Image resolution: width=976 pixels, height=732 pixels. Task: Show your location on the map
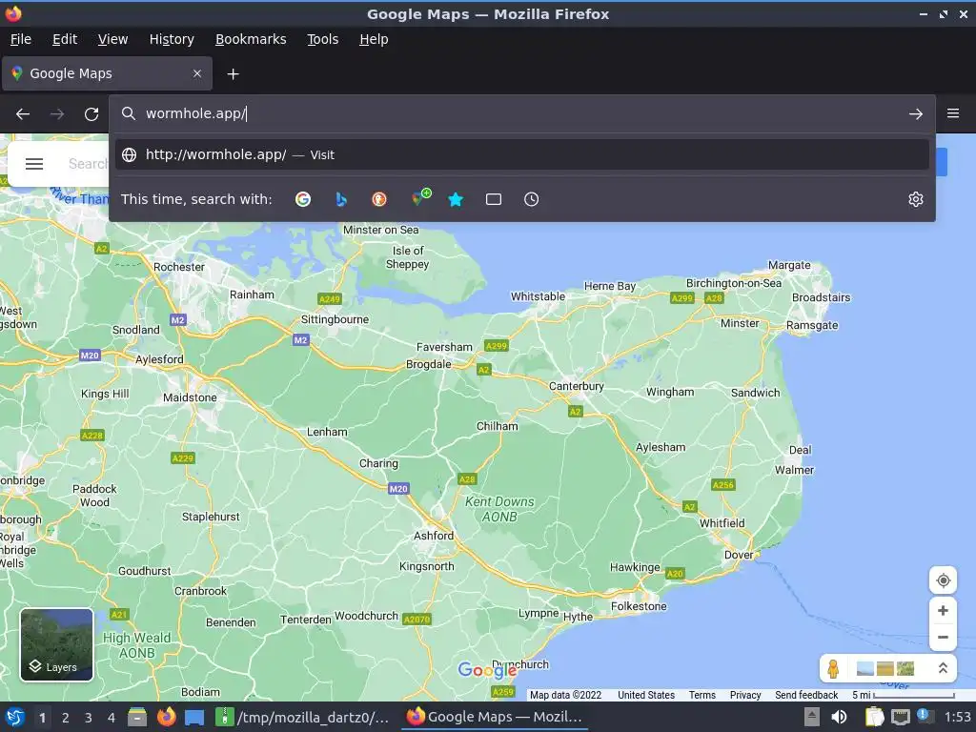(x=943, y=580)
